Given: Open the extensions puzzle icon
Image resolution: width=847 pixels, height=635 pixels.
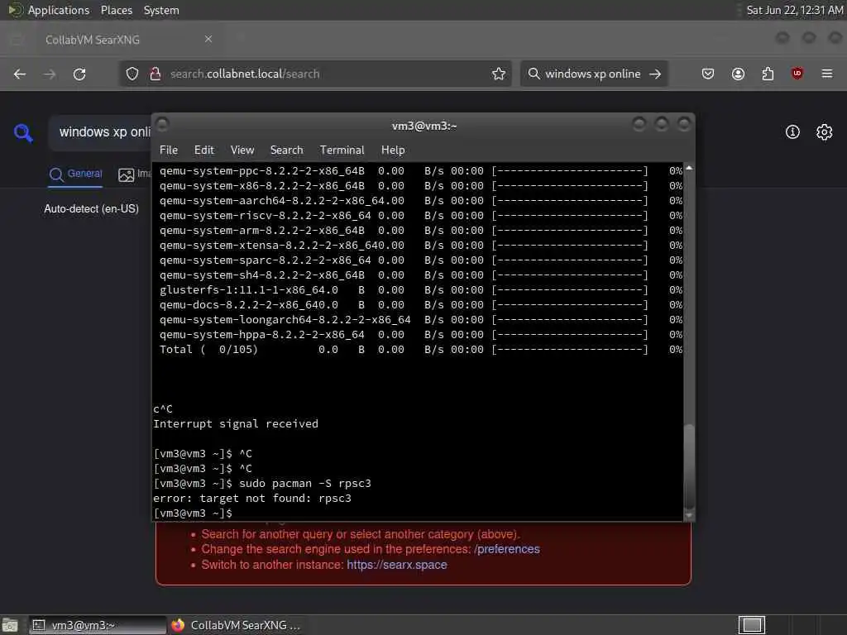Looking at the screenshot, I should tap(768, 74).
